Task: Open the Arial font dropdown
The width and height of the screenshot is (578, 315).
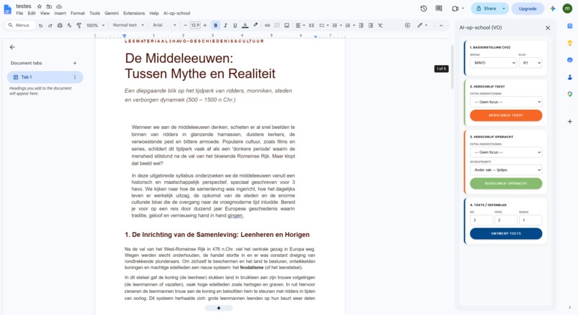Action: click(164, 25)
